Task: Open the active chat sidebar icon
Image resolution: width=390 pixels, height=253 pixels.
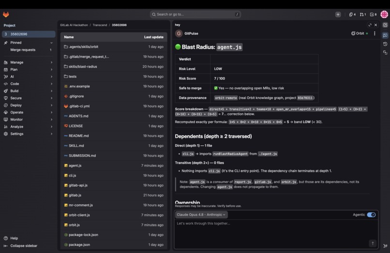Action: [385, 35]
